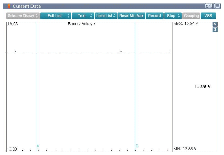Click the current 13.89 V reading

[203, 86]
